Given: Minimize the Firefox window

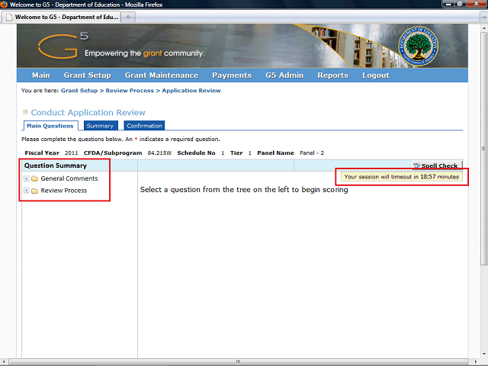Looking at the screenshot, I should [448, 4].
